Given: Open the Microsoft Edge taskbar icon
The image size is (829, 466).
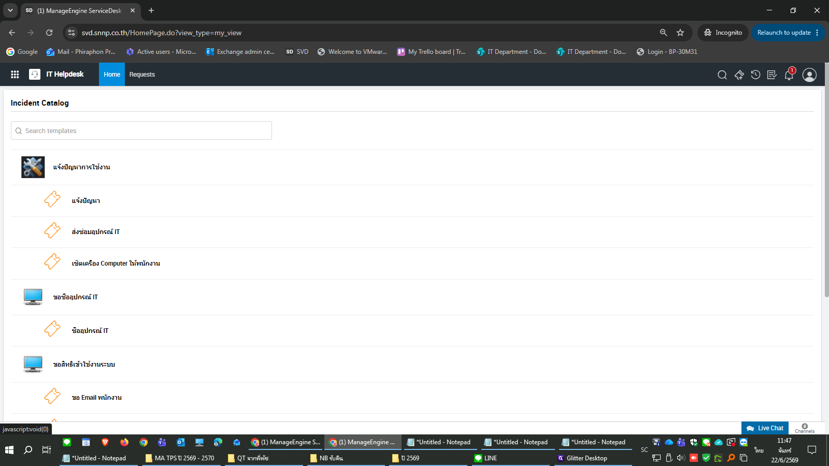Looking at the screenshot, I should (218, 442).
